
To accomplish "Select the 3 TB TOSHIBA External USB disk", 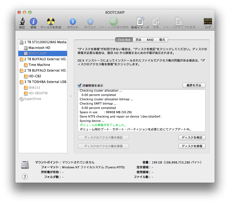I will (43, 82).
